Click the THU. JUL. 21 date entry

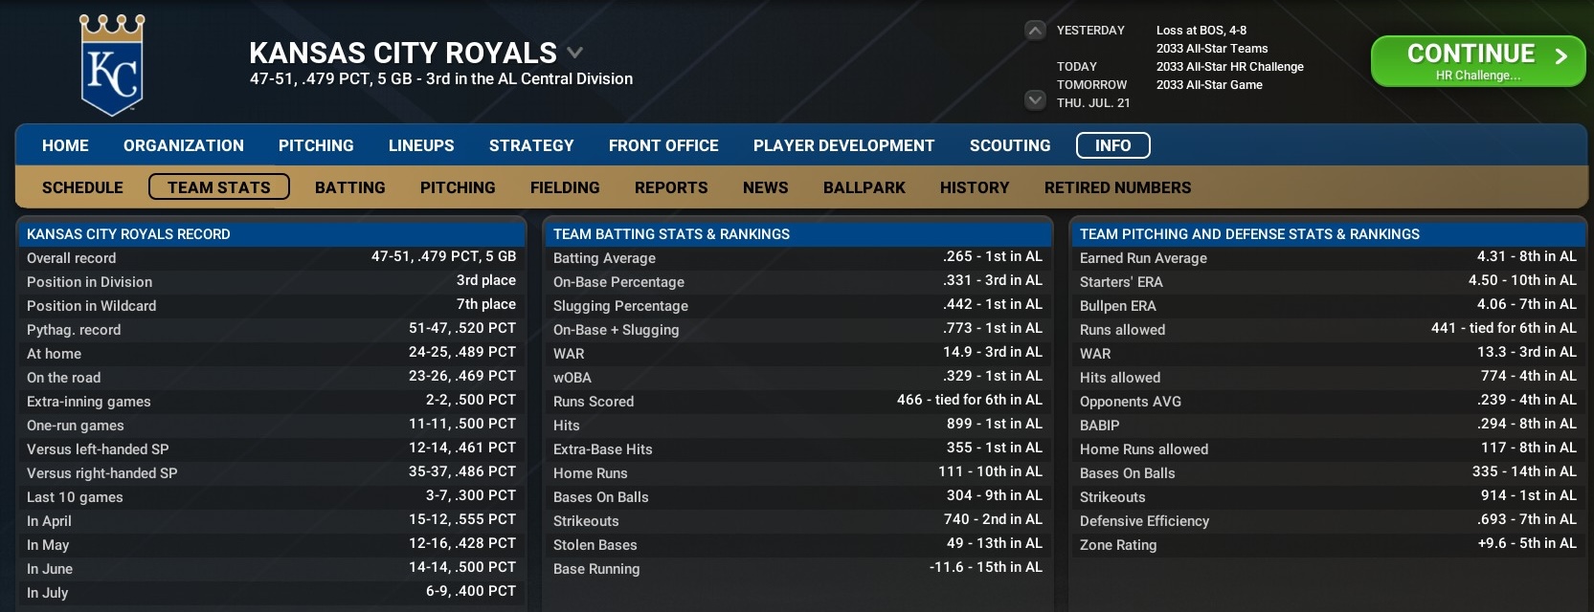[1093, 102]
